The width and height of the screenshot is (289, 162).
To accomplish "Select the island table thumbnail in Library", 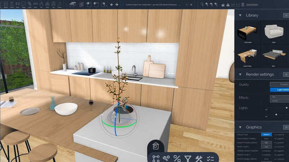I will click(x=247, y=56).
